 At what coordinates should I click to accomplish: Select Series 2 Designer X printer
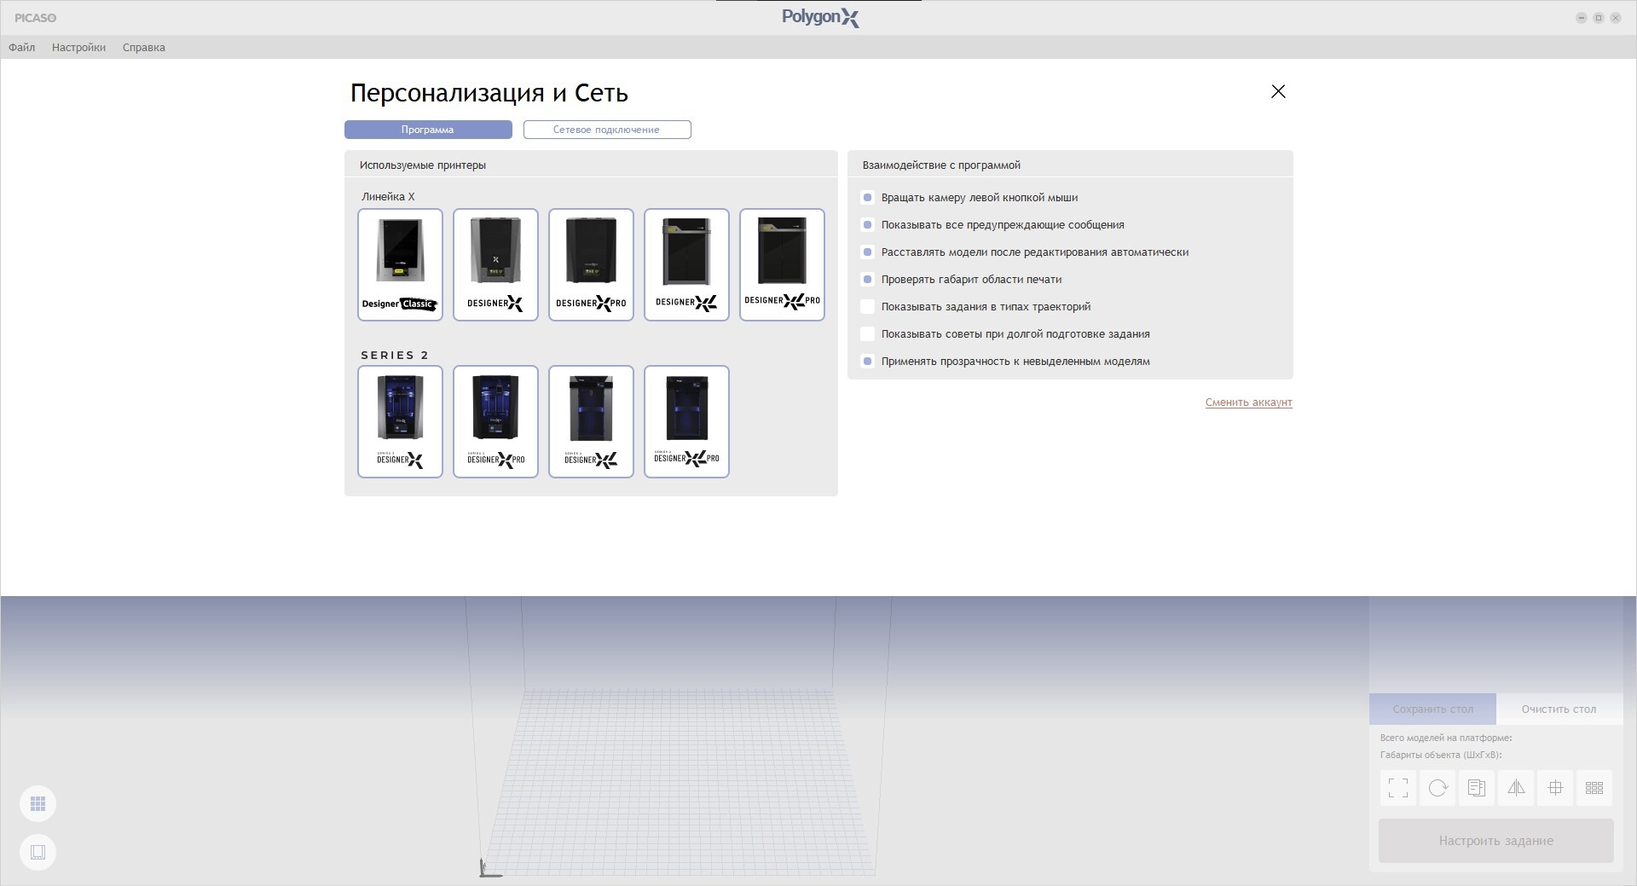coord(400,421)
